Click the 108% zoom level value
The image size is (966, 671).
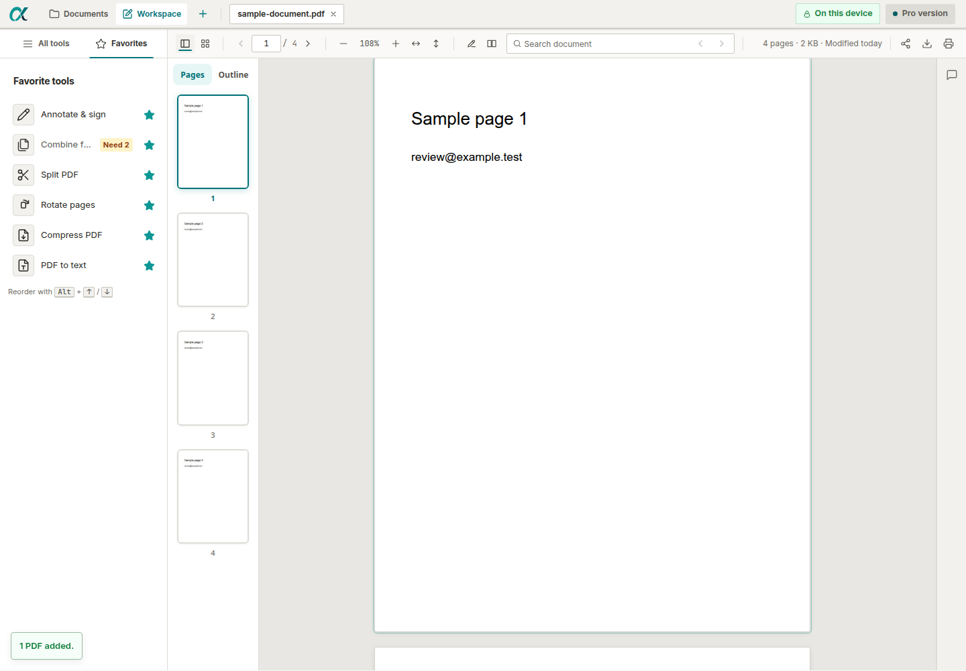click(x=370, y=44)
